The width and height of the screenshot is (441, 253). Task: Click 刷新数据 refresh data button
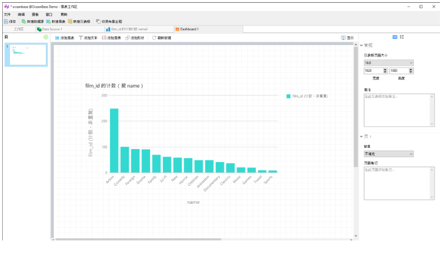click(x=162, y=38)
